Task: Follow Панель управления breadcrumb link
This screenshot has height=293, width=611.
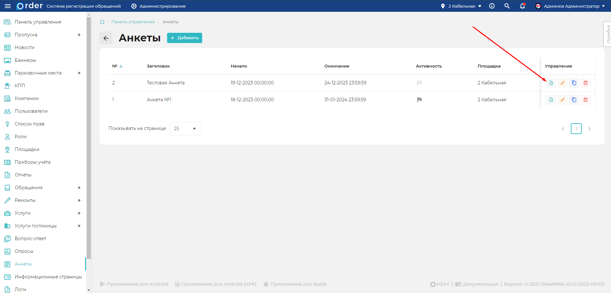Action: click(x=133, y=22)
